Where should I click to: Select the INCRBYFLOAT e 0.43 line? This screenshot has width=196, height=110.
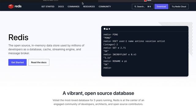(120, 54)
